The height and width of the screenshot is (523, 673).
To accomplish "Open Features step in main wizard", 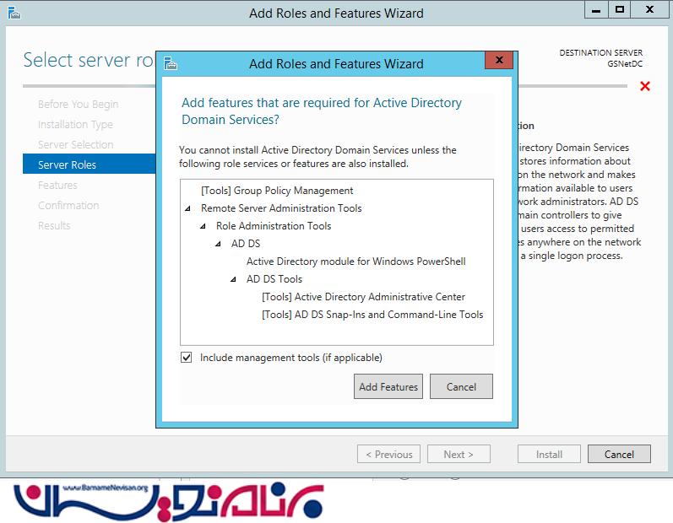I will coord(57,186).
